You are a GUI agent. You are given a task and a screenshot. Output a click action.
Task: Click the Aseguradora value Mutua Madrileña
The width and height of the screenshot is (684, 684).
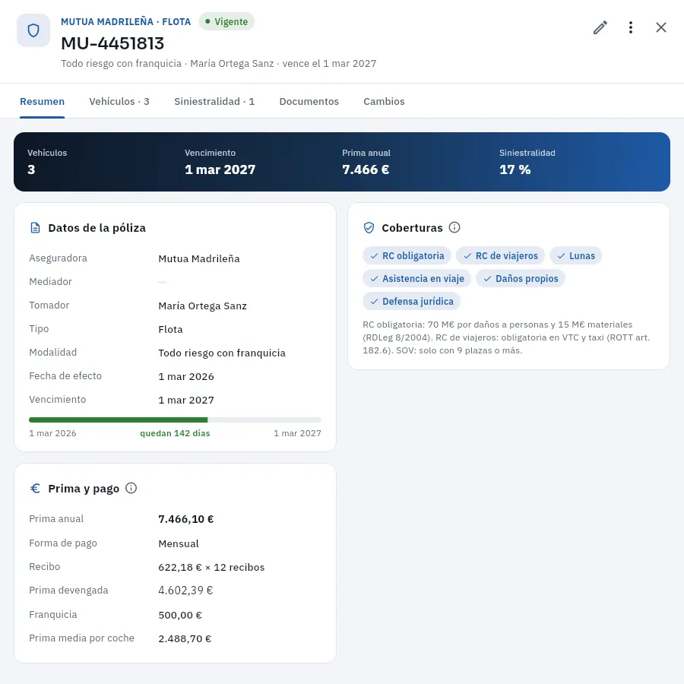(x=199, y=258)
